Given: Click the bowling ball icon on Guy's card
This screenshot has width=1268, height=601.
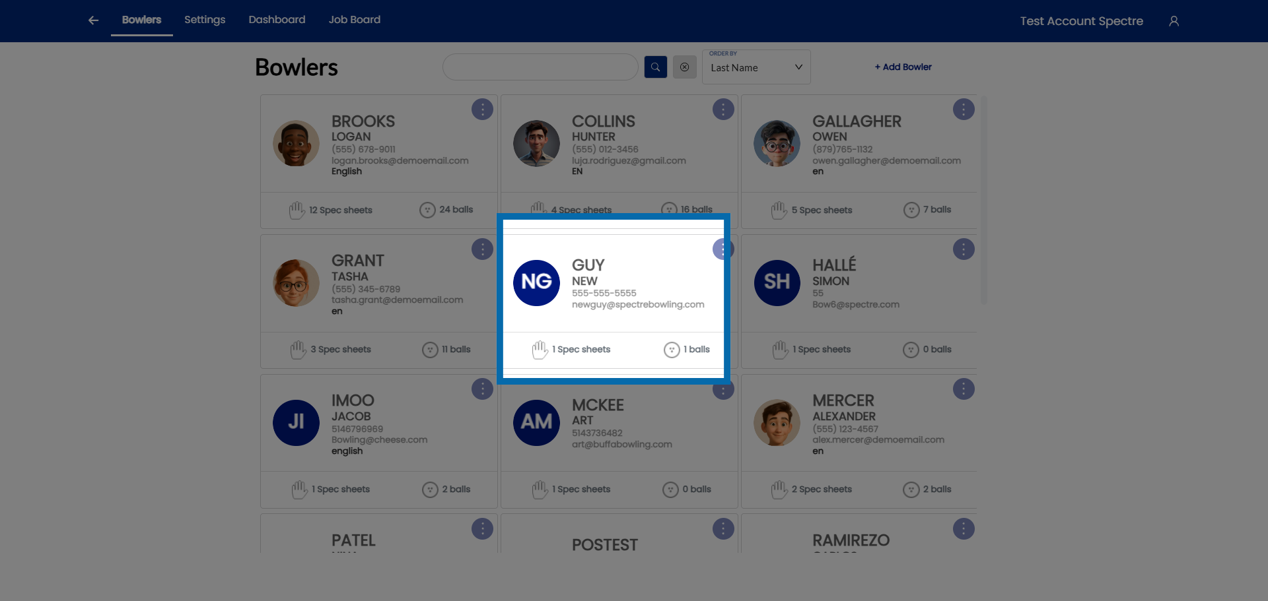Looking at the screenshot, I should 672,350.
